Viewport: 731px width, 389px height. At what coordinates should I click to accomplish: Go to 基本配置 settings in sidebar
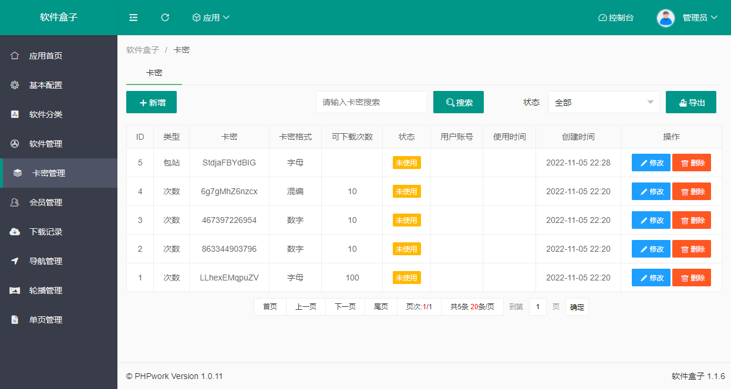click(46, 85)
